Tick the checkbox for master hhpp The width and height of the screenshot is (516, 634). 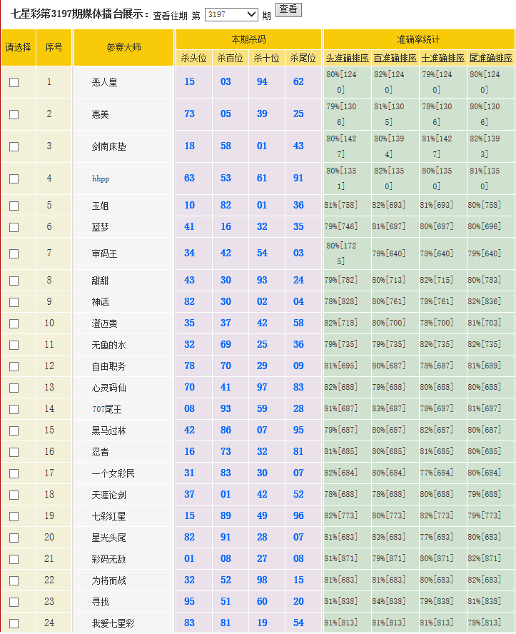(x=14, y=178)
